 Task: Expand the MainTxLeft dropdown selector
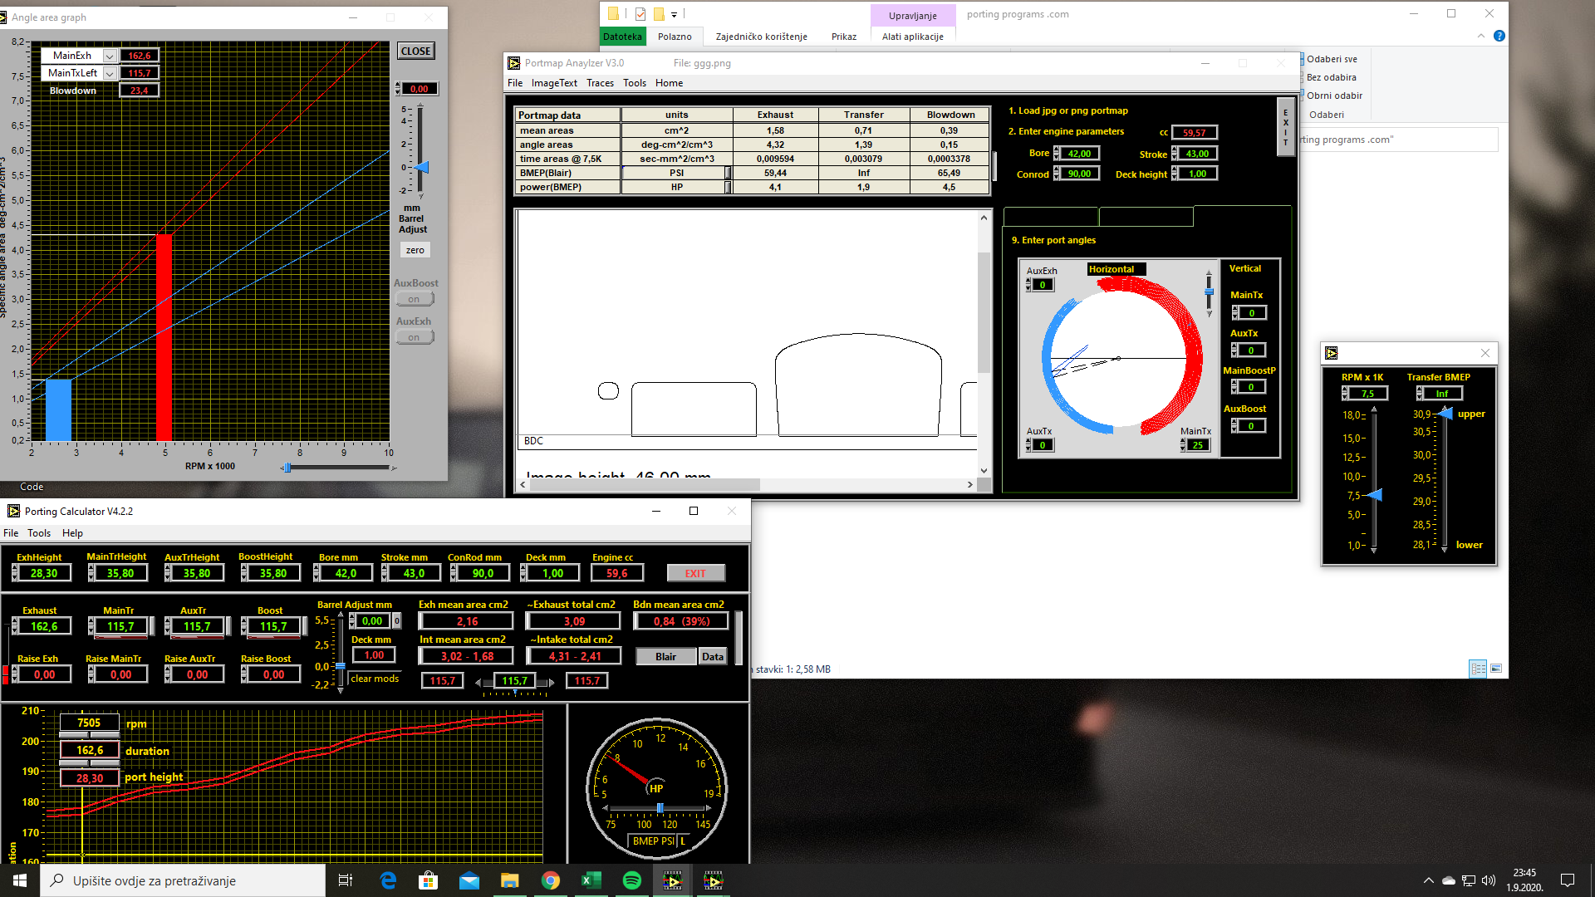109,73
